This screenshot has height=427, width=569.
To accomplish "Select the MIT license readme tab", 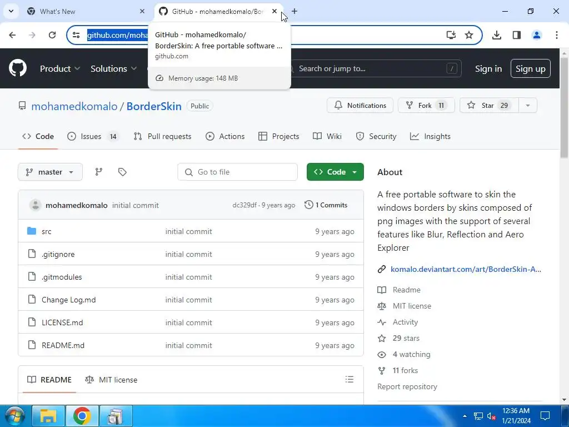I will 111,380.
